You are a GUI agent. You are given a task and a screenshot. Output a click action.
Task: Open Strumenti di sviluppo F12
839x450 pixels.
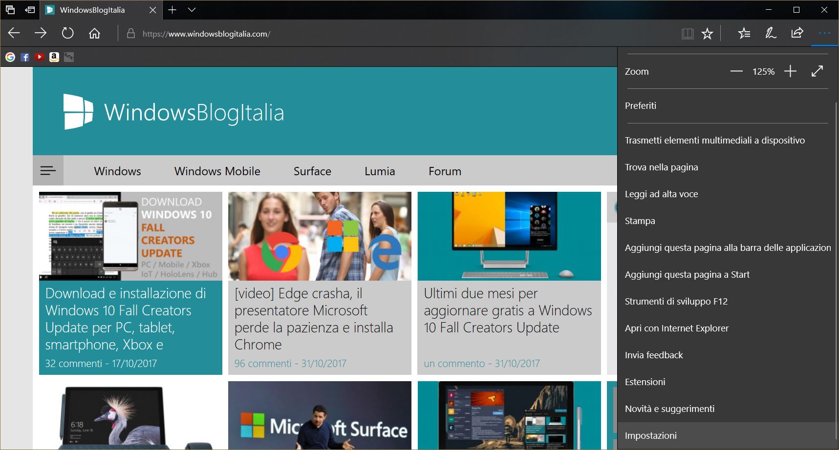(727, 301)
